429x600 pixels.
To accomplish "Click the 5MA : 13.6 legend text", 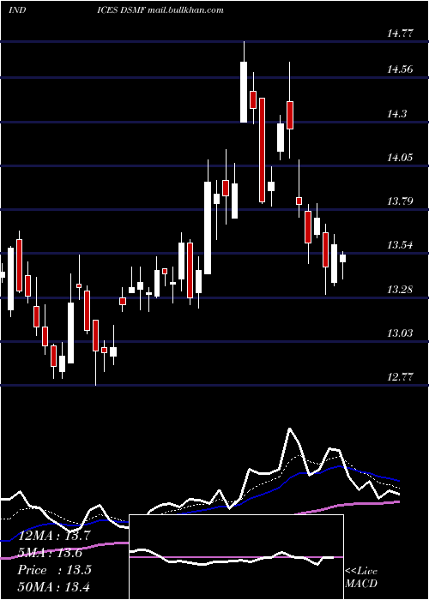I will [x=50, y=553].
